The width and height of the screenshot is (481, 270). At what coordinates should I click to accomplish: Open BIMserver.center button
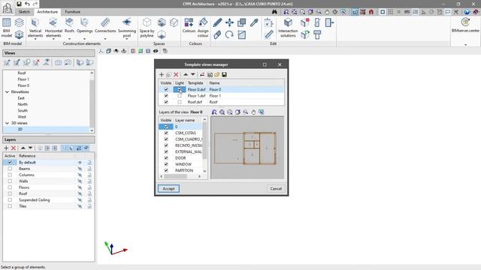465,25
